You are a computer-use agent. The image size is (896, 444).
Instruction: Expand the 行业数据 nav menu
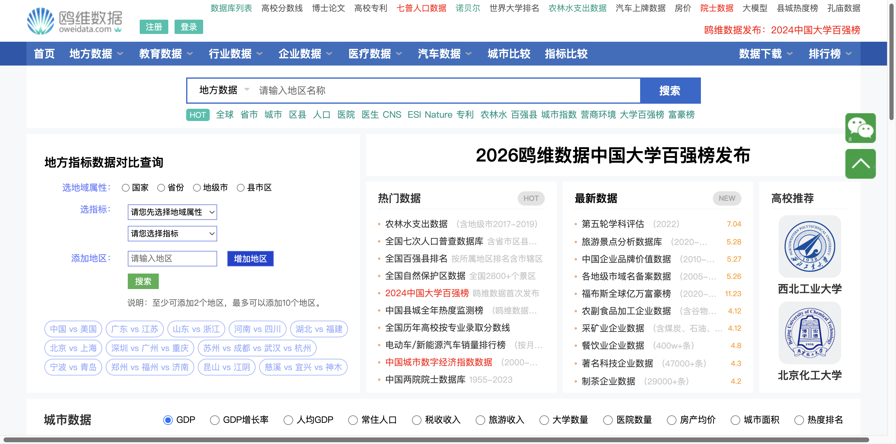236,54
